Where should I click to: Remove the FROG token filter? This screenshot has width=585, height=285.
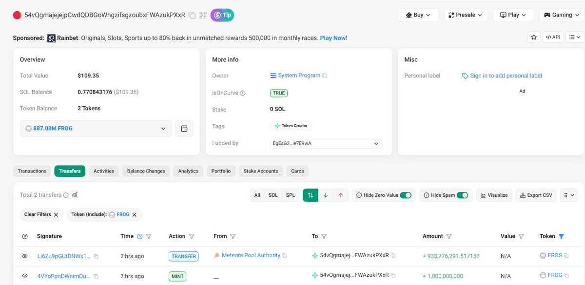134,214
